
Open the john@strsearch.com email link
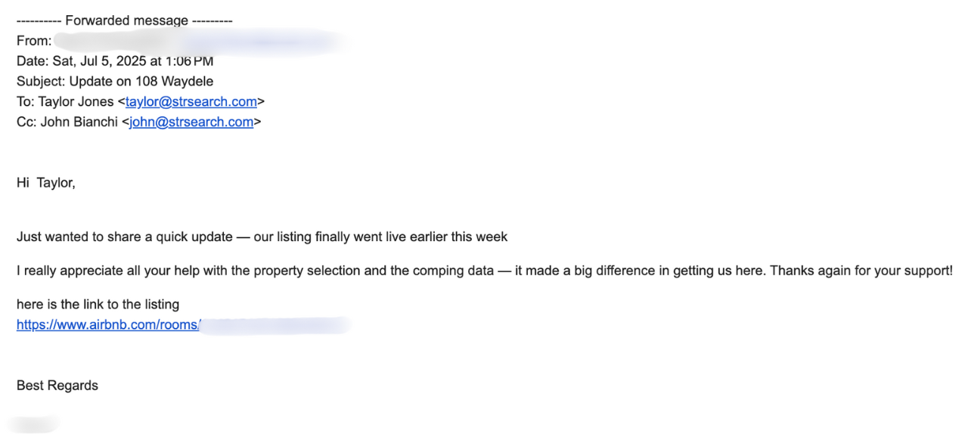(191, 122)
